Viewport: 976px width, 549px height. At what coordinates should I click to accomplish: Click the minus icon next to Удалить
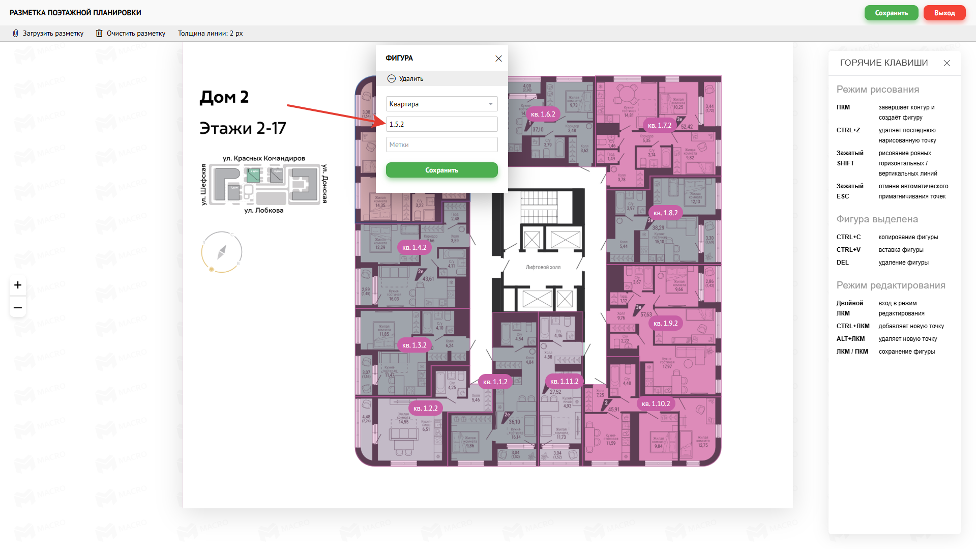click(x=391, y=79)
